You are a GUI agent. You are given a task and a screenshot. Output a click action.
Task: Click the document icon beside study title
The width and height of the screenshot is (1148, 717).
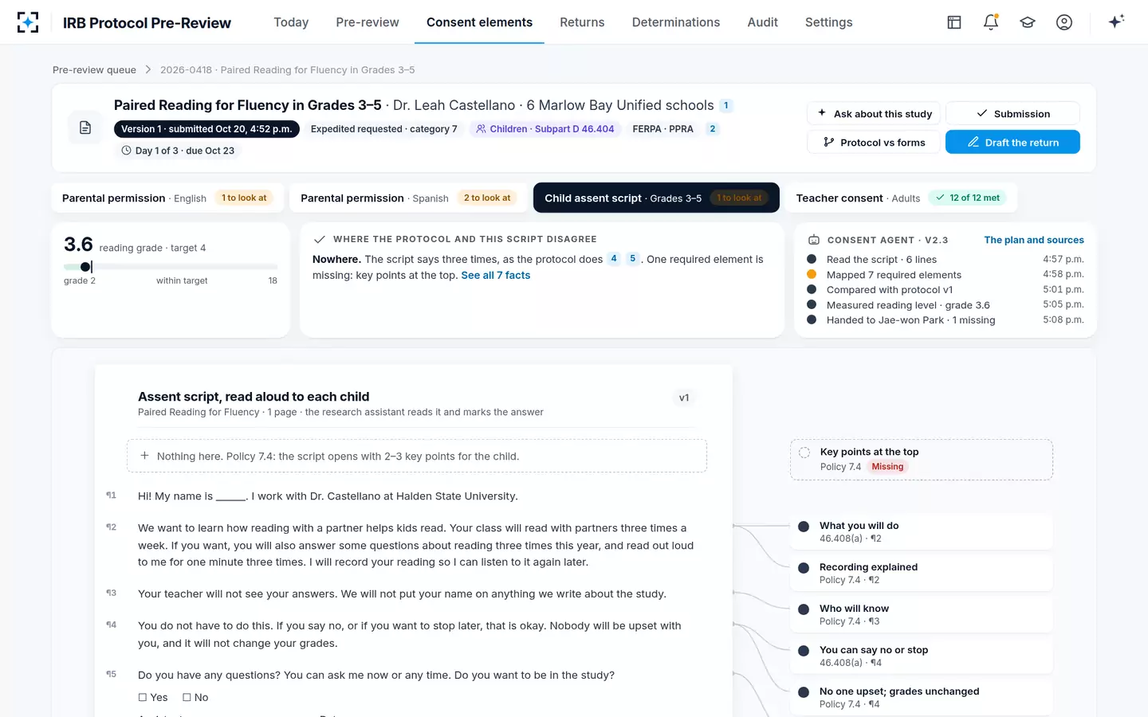85,127
